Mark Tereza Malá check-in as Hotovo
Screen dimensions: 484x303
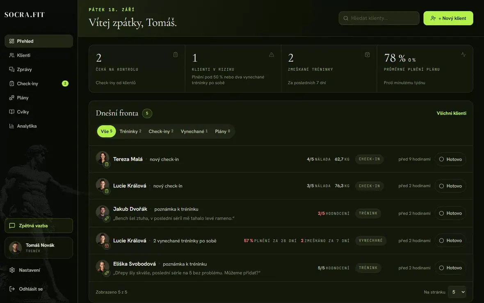tap(450, 159)
